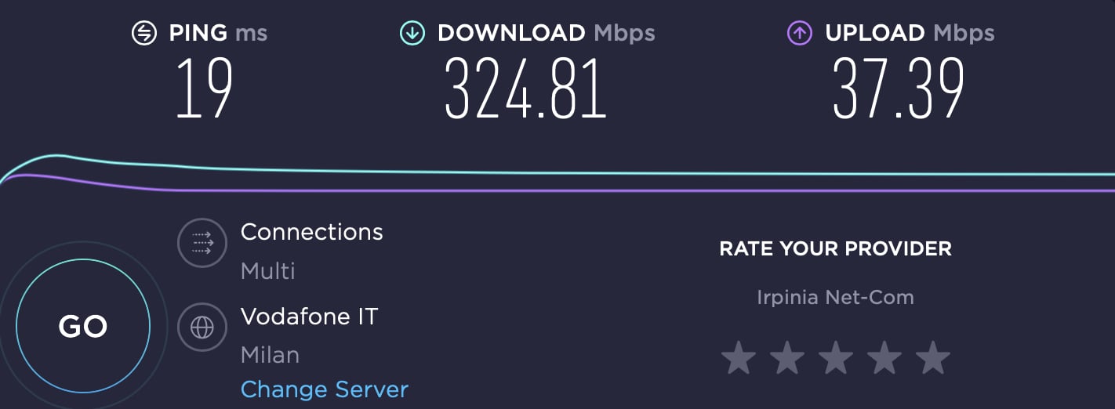Screen dimensions: 1115x409
Task: Click the Milan server location
Action: point(270,355)
